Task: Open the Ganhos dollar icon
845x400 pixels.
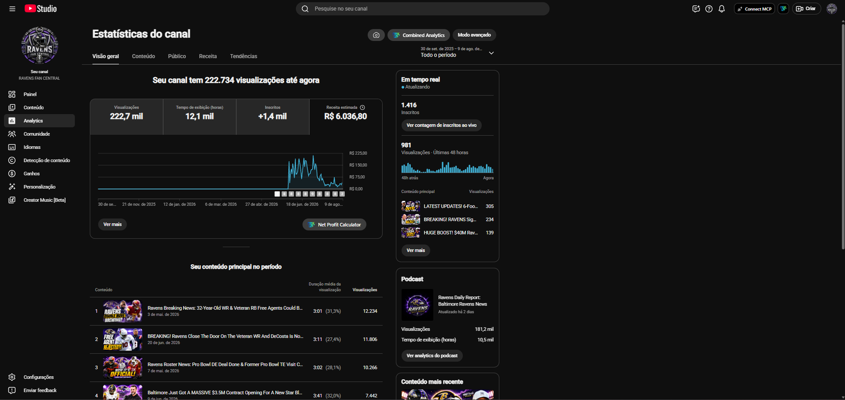Action: tap(12, 174)
